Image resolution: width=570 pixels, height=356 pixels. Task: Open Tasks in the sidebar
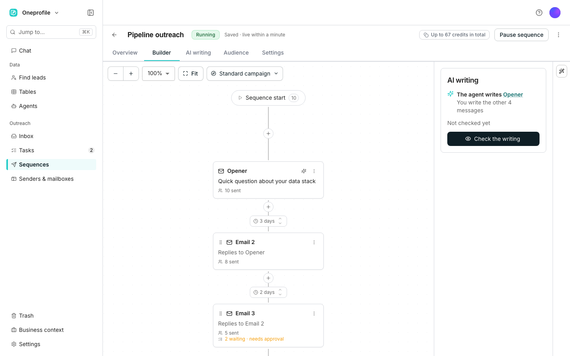(51, 150)
